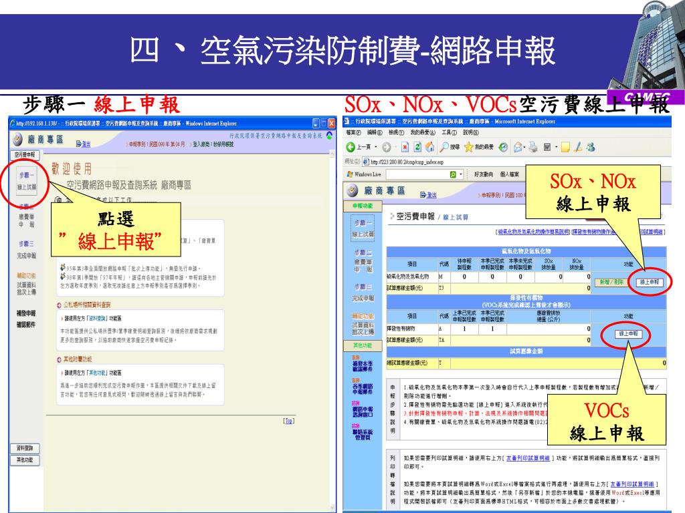685x513 pixels.
Task: Click Home icon in right IE toolbar
Action: click(x=430, y=148)
